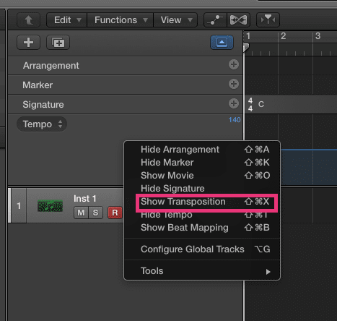The image size is (337, 321).
Task: Click the duplicate track icon
Action: point(58,43)
